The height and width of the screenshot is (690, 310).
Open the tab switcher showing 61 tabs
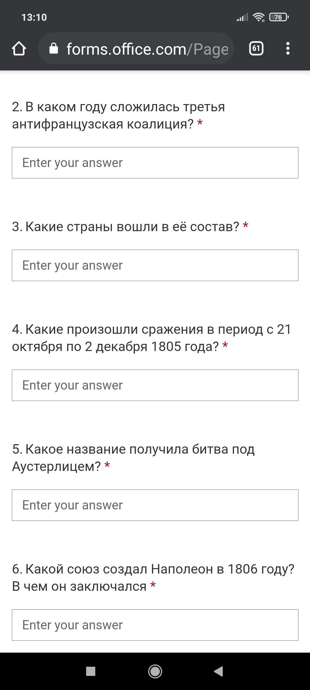tap(256, 48)
